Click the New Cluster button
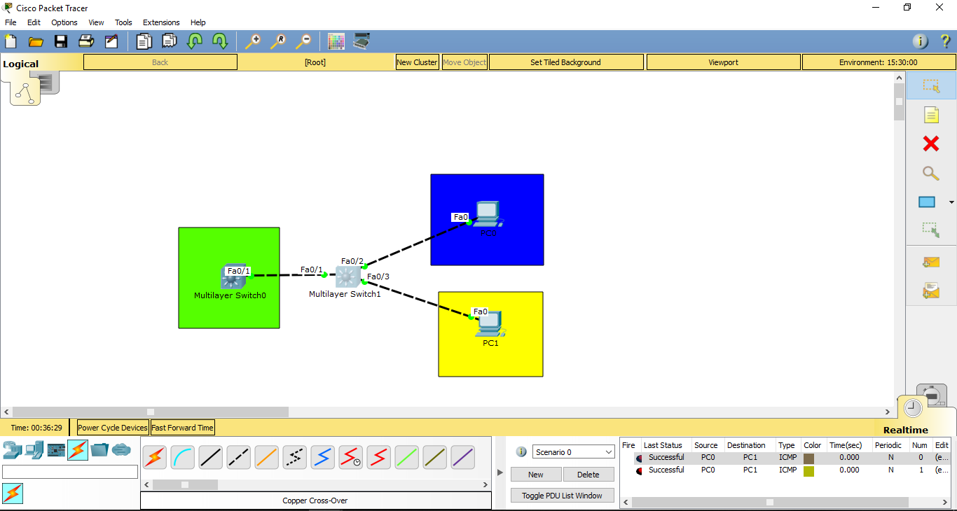This screenshot has height=511, width=957. point(417,62)
